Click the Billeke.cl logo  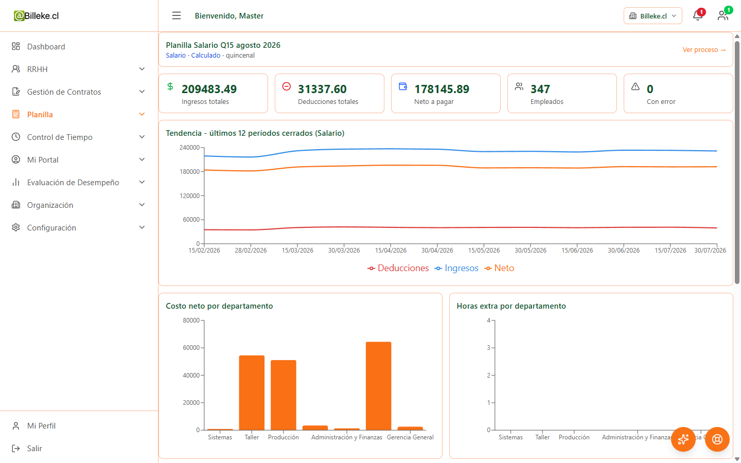pyautogui.click(x=37, y=16)
